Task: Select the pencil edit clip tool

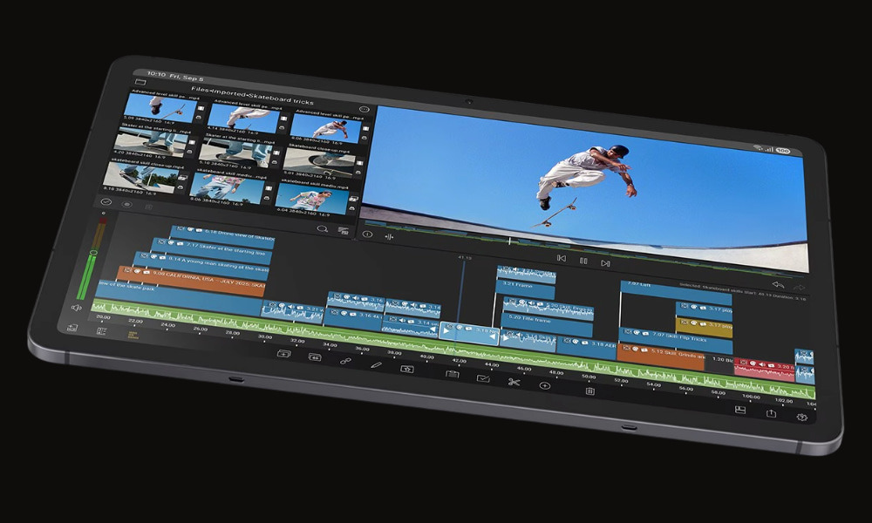Action: coord(377,364)
